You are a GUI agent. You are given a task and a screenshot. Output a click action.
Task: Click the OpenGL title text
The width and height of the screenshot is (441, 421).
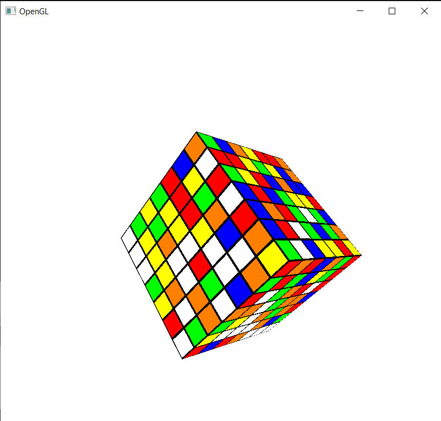pyautogui.click(x=34, y=12)
